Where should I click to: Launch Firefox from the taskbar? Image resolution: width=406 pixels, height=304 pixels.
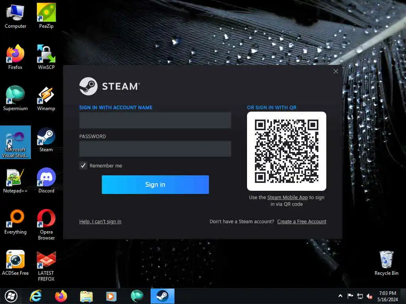61,296
